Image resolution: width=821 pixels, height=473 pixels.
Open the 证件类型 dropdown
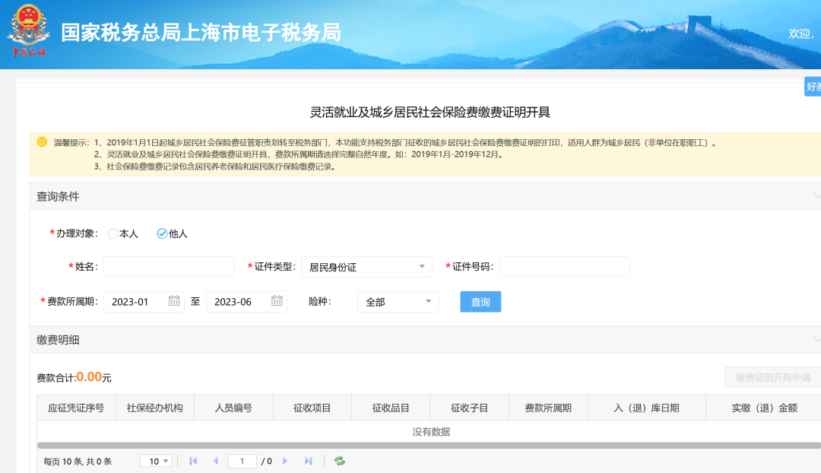coord(366,267)
